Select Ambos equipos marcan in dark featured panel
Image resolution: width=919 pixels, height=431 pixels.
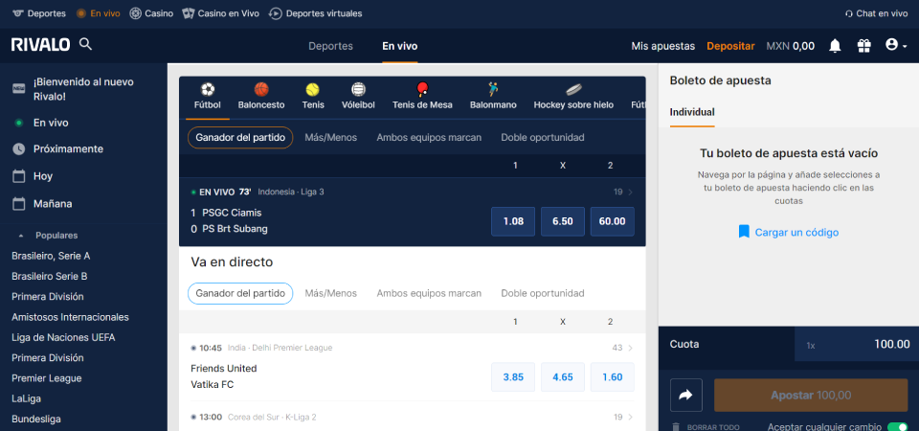[x=429, y=137]
